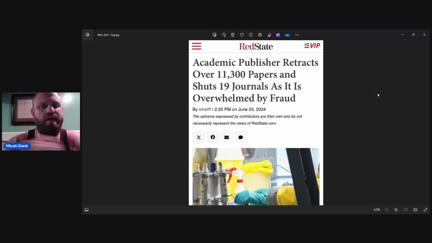Open comments with the speech bubble icon

tap(241, 137)
